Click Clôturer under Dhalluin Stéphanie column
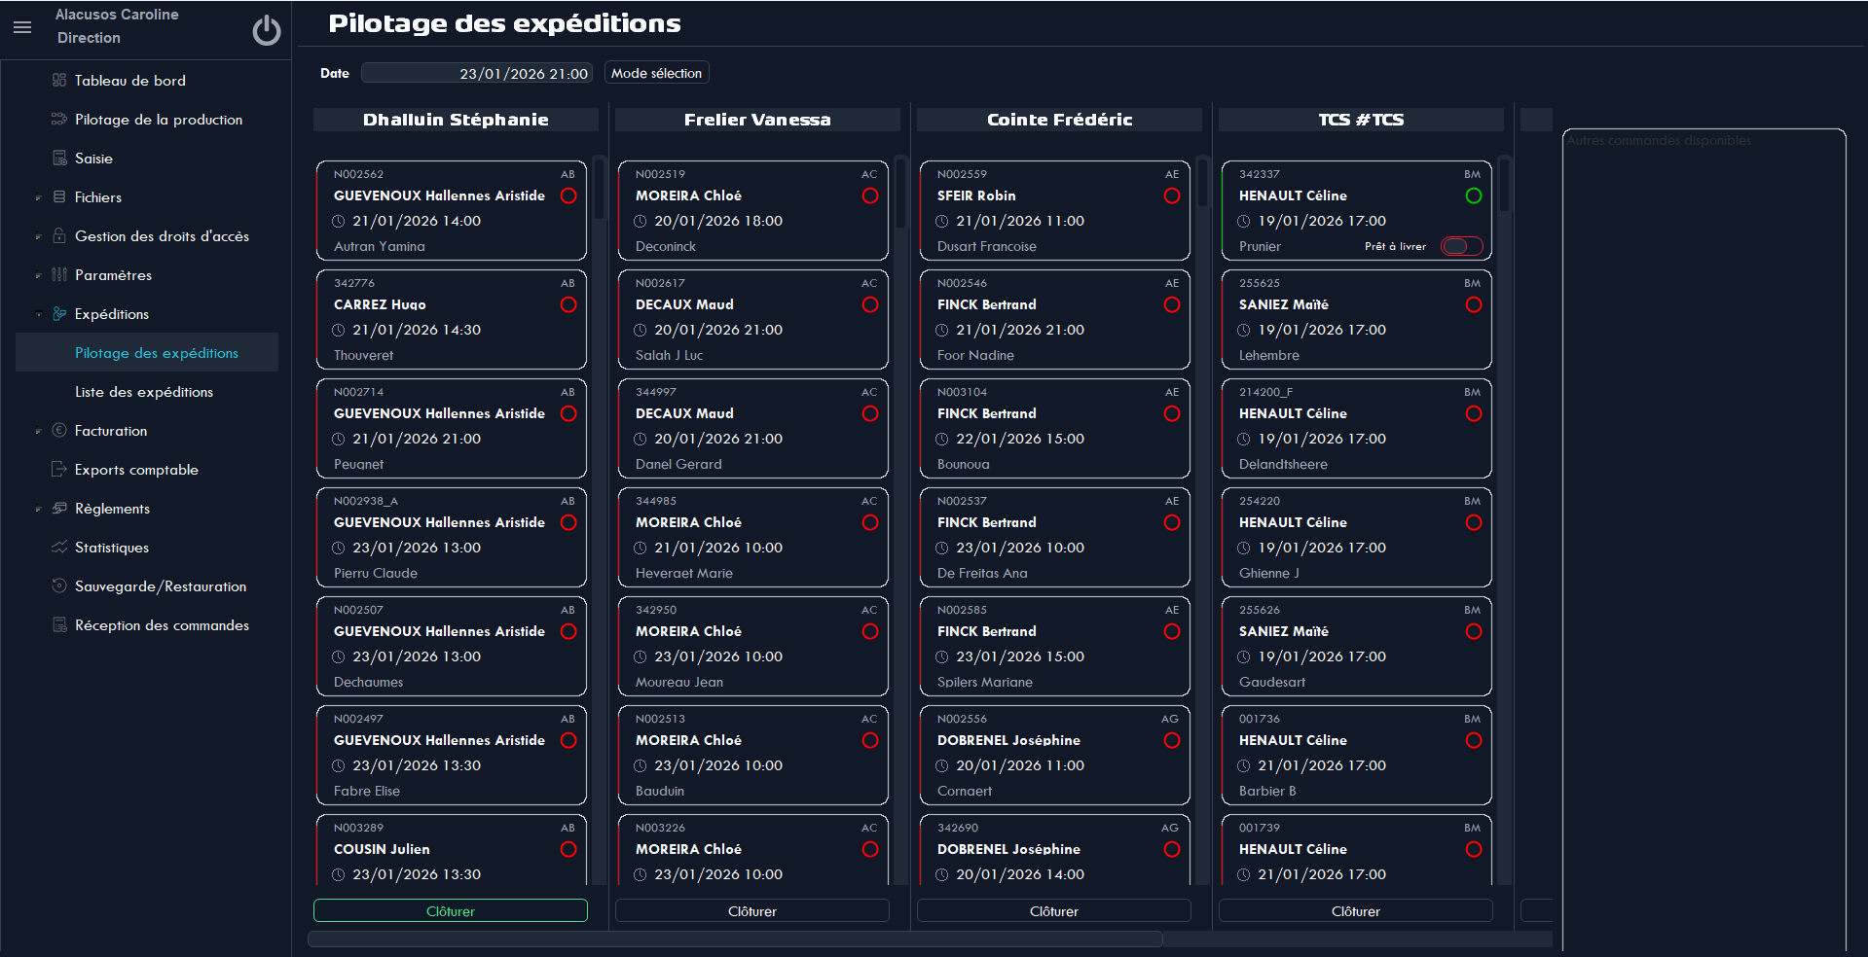Viewport: 1868px width, 957px height. (x=451, y=911)
